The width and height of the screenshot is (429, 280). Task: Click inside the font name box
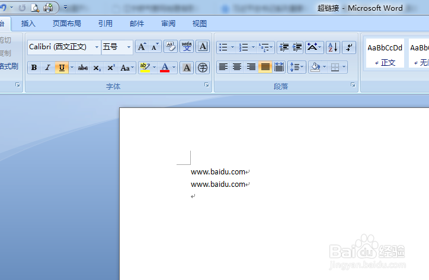coord(61,47)
